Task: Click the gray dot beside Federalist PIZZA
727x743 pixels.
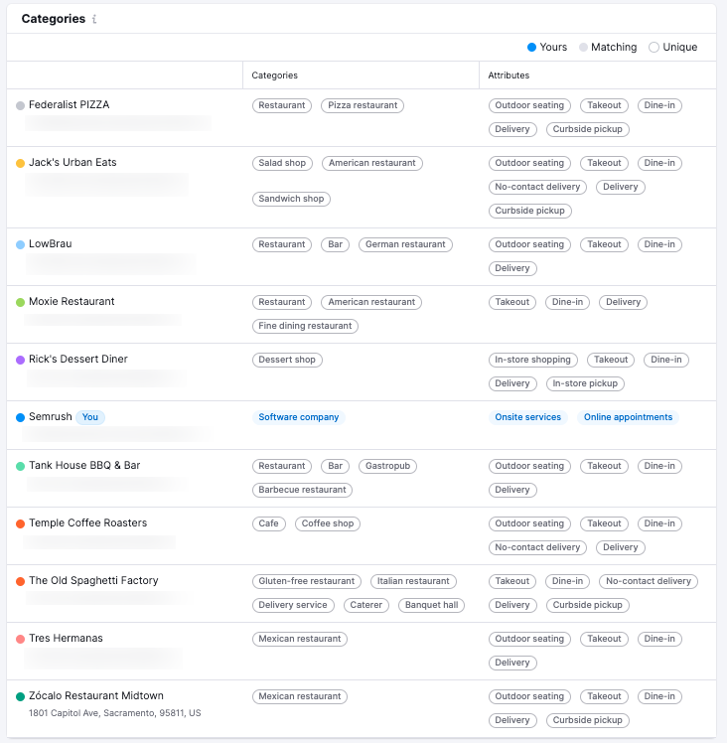Action: 20,105
